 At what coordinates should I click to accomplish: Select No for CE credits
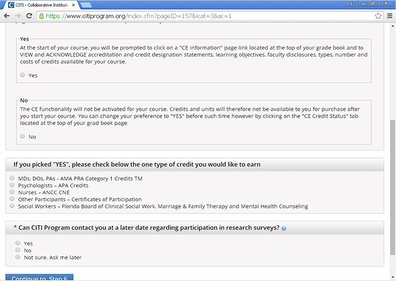[x=23, y=136]
